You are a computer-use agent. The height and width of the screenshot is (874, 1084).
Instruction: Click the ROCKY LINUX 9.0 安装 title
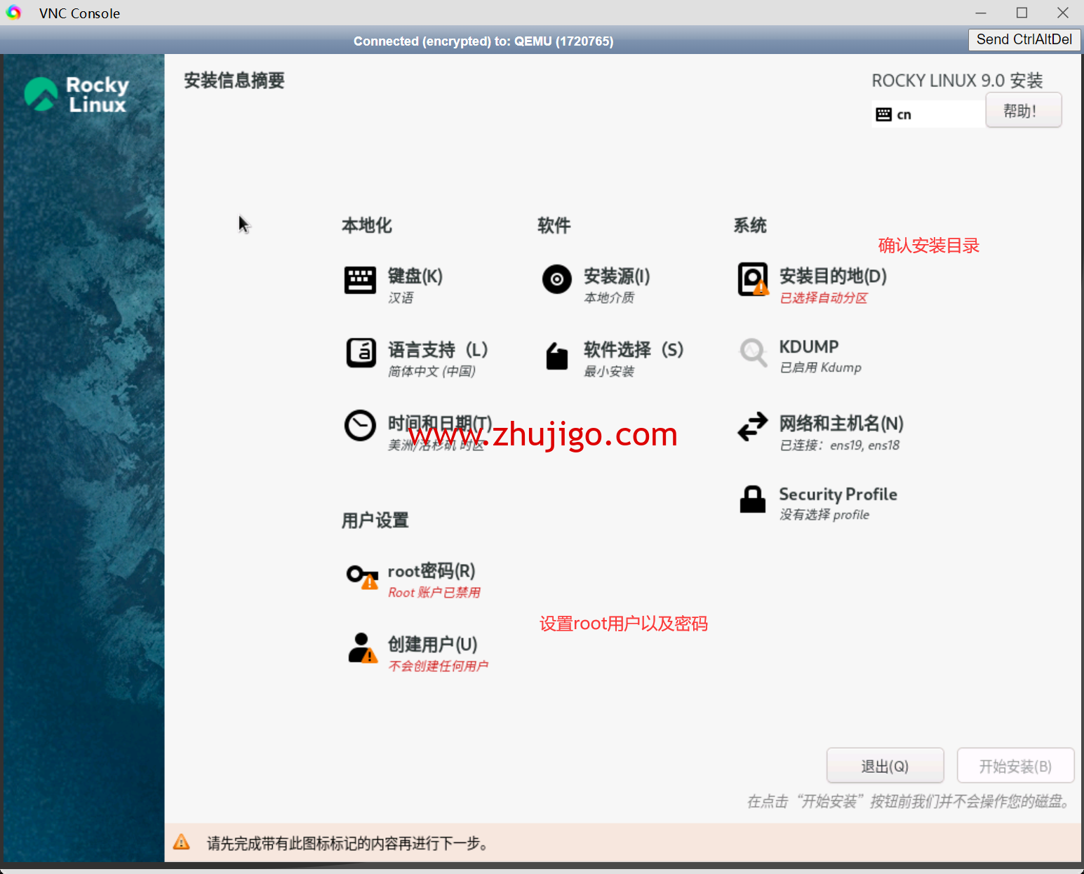coord(957,81)
